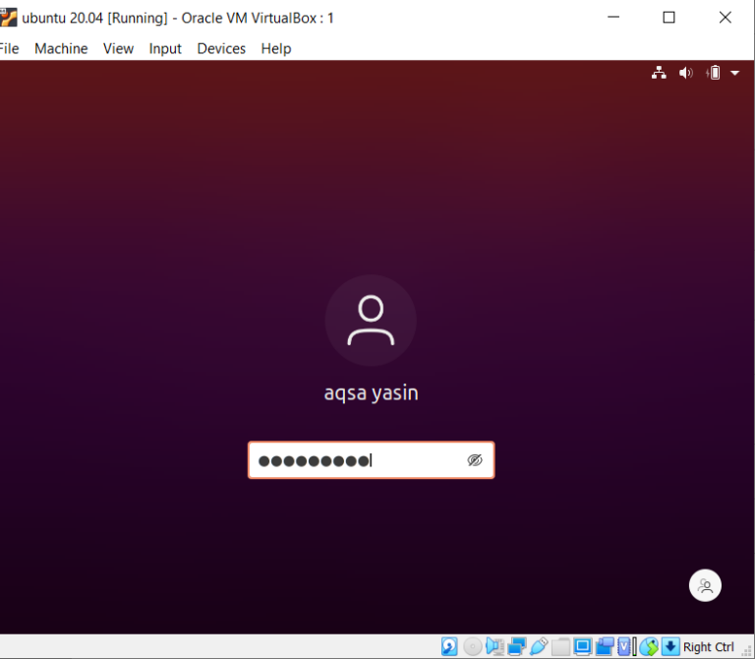Image resolution: width=755 pixels, height=659 pixels.
Task: Open the Machine menu
Action: coord(61,48)
